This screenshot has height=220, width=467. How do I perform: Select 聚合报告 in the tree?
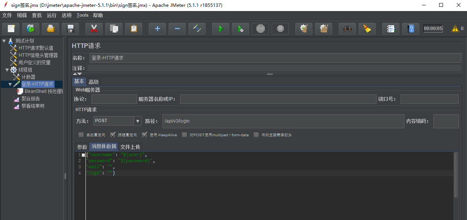[31, 99]
